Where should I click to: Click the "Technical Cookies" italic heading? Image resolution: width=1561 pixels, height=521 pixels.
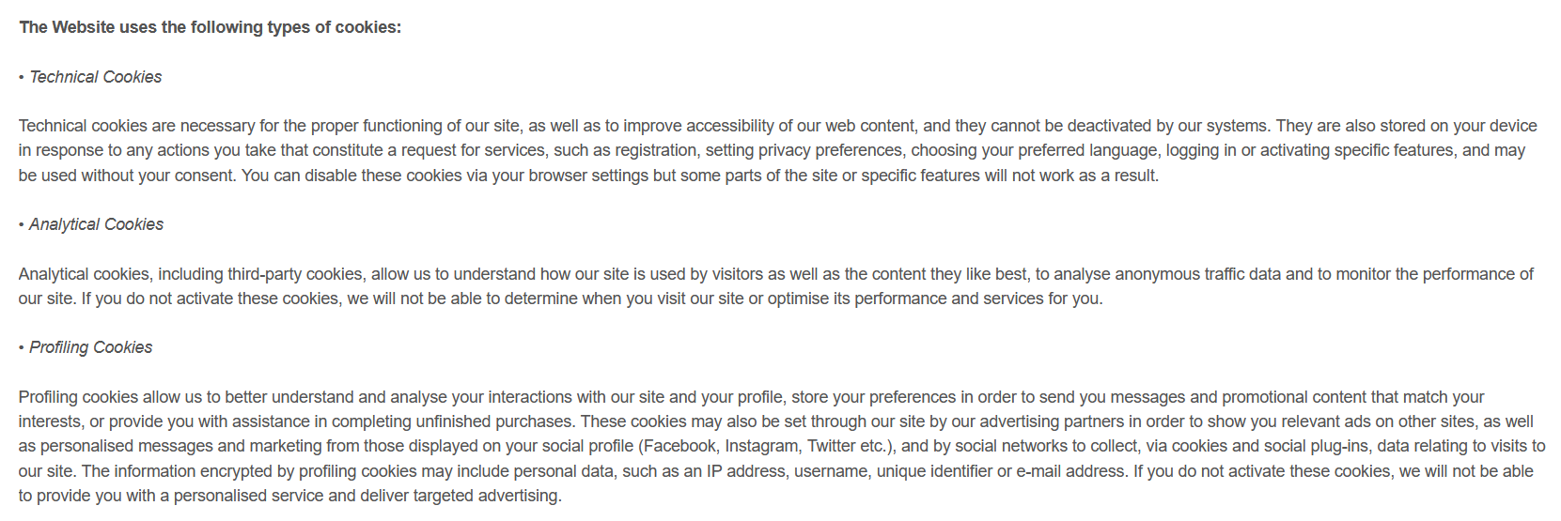pyautogui.click(x=96, y=77)
